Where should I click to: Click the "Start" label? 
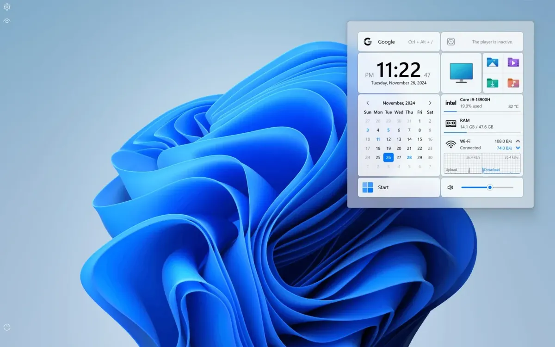click(383, 187)
